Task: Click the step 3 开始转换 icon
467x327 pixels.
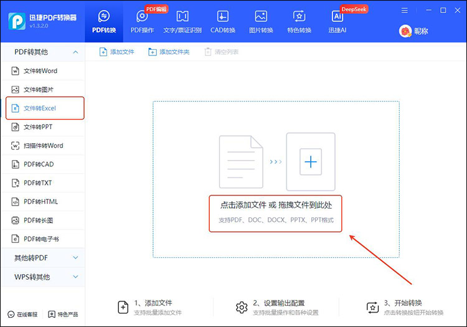Action: point(372,307)
